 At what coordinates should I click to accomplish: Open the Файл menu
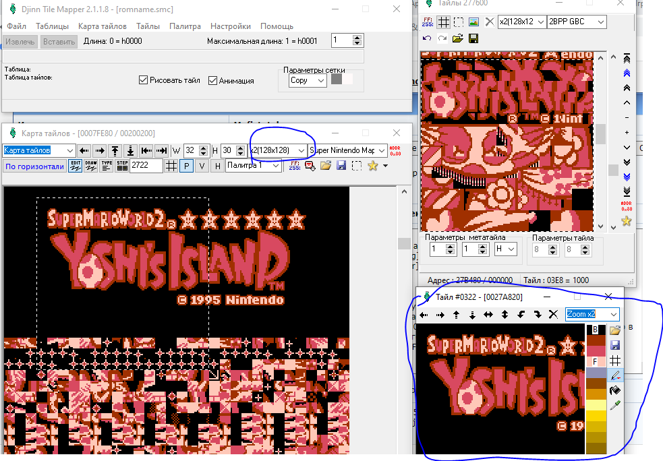click(x=16, y=26)
